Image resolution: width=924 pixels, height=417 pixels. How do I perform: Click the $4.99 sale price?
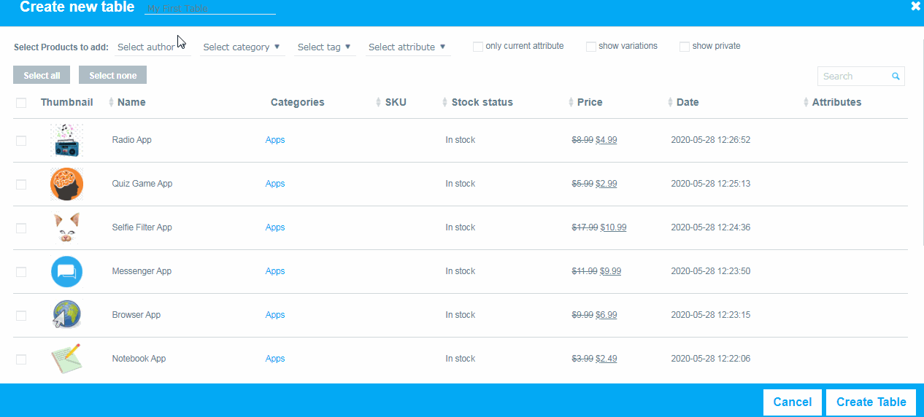click(607, 140)
